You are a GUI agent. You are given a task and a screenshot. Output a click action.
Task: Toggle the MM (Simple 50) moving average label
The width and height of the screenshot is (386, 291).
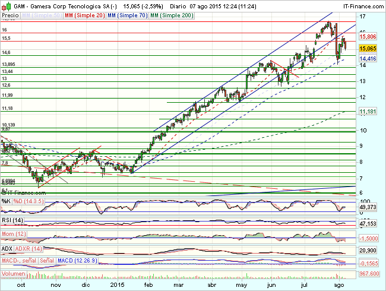tap(42, 15)
